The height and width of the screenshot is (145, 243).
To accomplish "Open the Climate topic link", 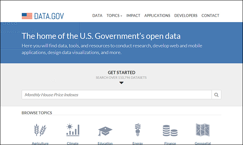I will (73, 143).
